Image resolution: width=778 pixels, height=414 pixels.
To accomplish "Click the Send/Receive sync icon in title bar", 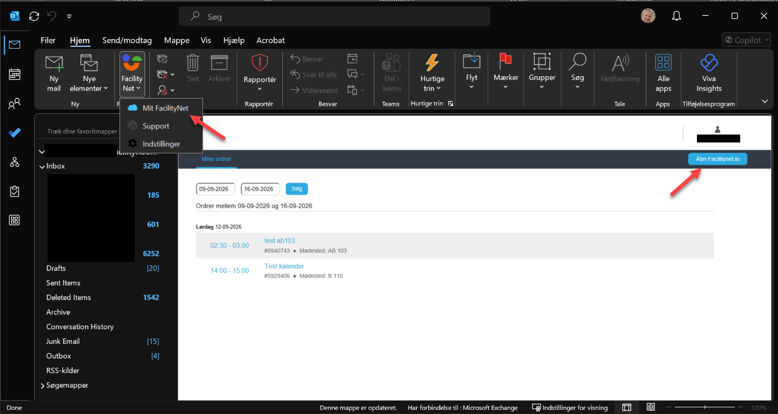I will [34, 16].
